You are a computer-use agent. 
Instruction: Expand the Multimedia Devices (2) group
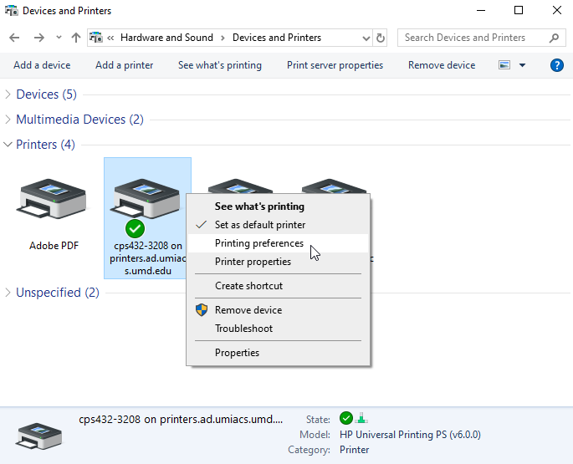pos(8,120)
